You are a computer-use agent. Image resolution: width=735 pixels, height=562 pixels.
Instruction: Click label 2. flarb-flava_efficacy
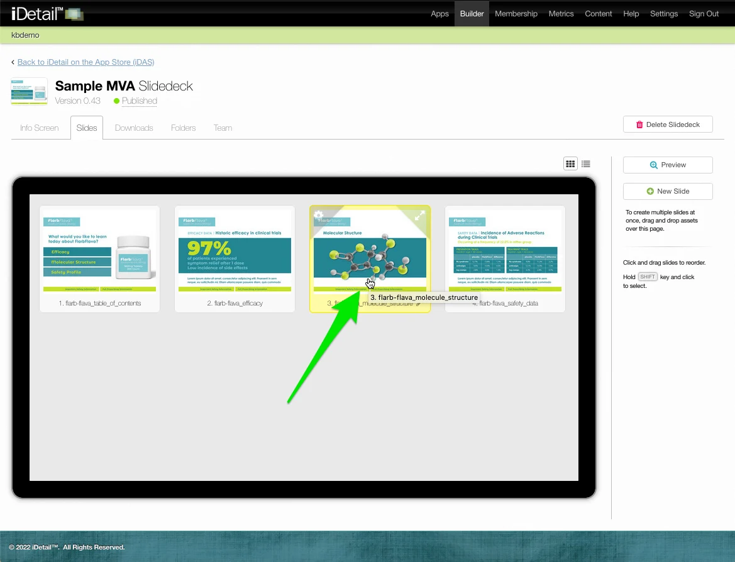click(x=235, y=303)
